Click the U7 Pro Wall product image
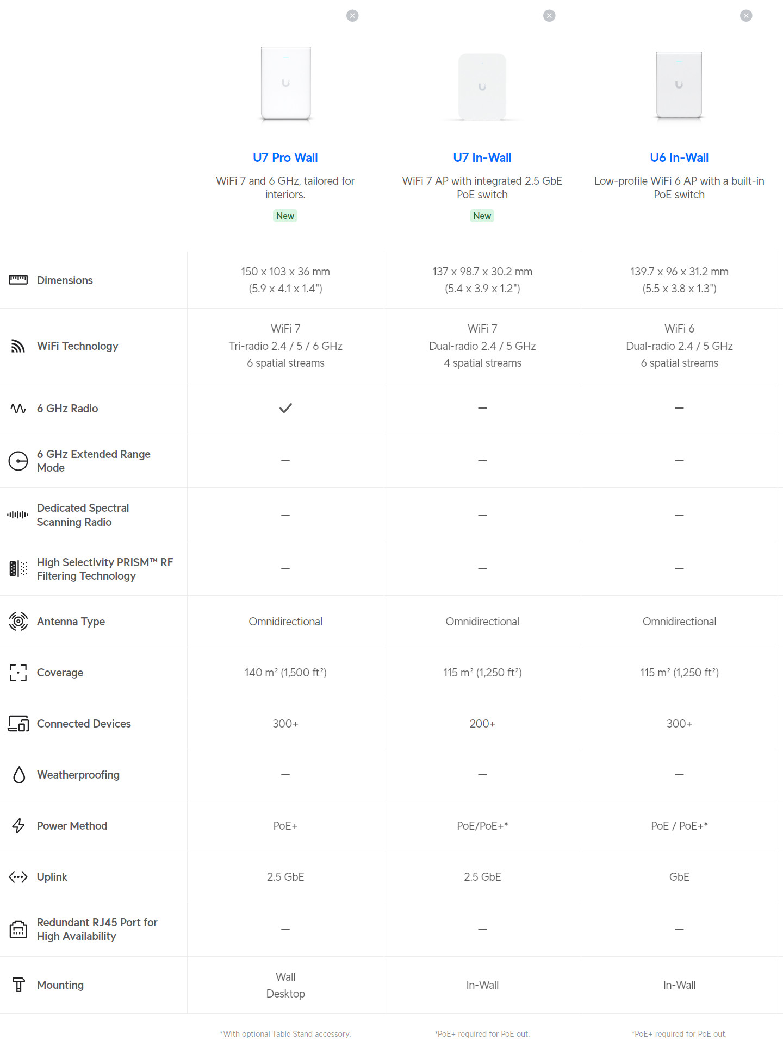 (285, 84)
